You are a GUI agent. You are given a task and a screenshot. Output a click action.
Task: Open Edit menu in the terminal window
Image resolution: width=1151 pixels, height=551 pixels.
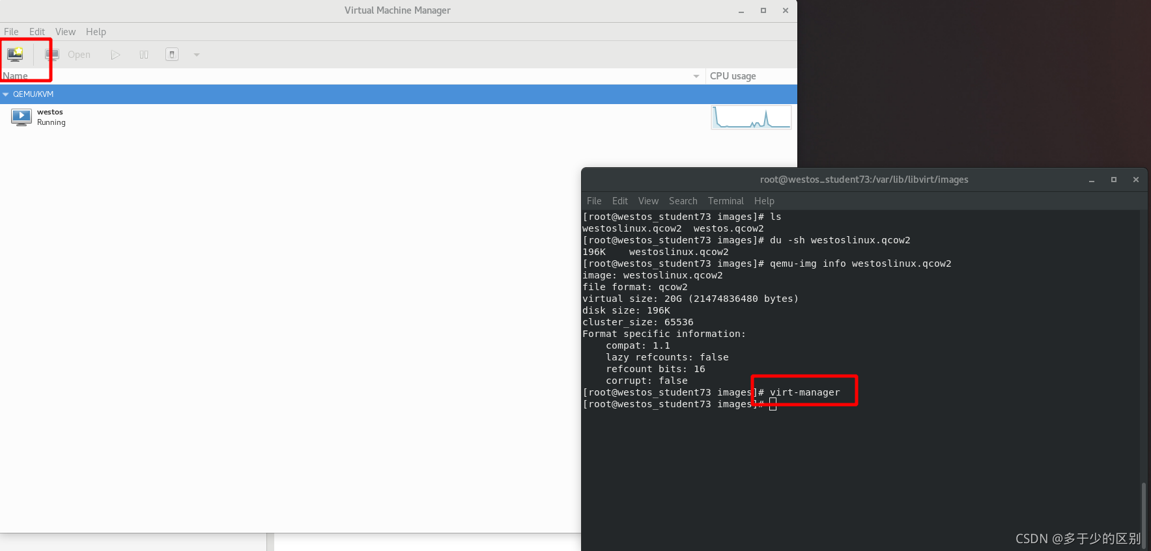point(620,201)
